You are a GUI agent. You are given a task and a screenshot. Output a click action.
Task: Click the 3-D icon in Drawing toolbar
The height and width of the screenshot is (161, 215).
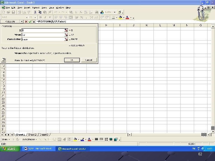click(x=116, y=139)
